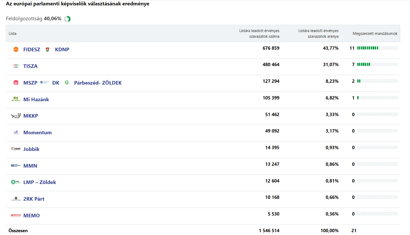
Task: Click the red MSZP carnation logo
Action: [16, 83]
